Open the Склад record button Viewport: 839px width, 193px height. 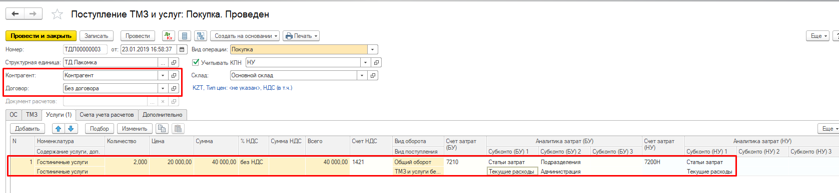click(373, 75)
